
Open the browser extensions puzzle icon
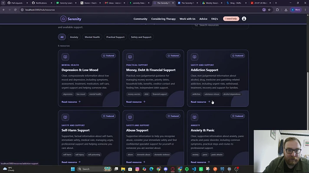tap(277, 10)
